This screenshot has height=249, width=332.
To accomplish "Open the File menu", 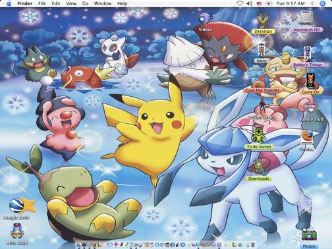I will point(42,3).
